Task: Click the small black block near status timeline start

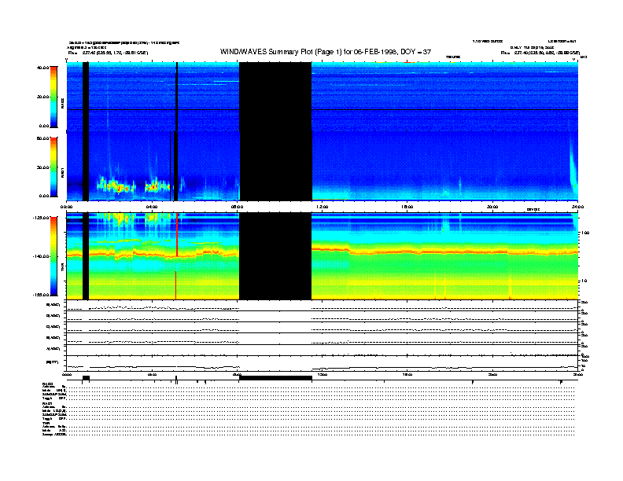Action: 86,378
